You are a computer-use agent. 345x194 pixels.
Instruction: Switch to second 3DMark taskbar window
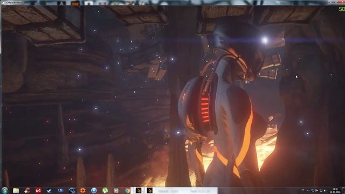tap(150, 190)
